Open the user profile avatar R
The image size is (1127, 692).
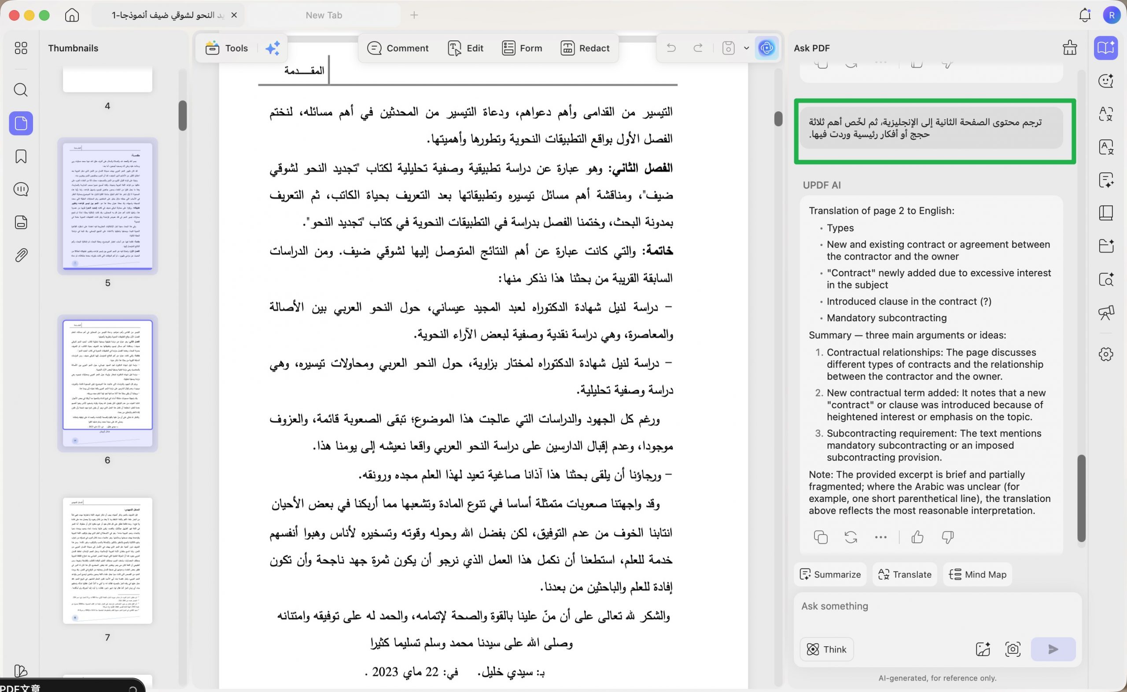click(x=1112, y=15)
